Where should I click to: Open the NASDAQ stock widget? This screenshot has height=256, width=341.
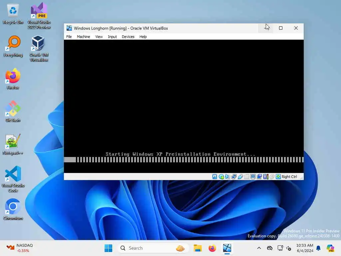(20, 248)
